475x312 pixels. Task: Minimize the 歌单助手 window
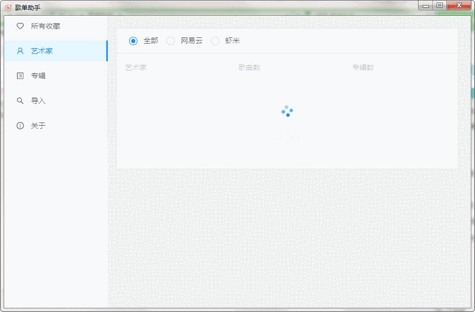(x=426, y=6)
